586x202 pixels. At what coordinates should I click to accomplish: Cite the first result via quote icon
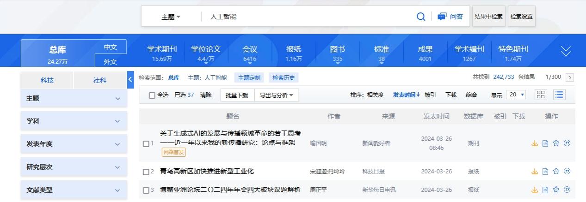tap(567, 143)
